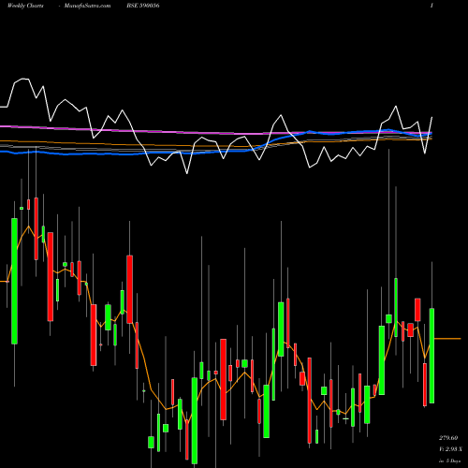This screenshot has width=468, height=468.
Task: Click the "Weekly Charts" title text
Action: coord(25,6)
